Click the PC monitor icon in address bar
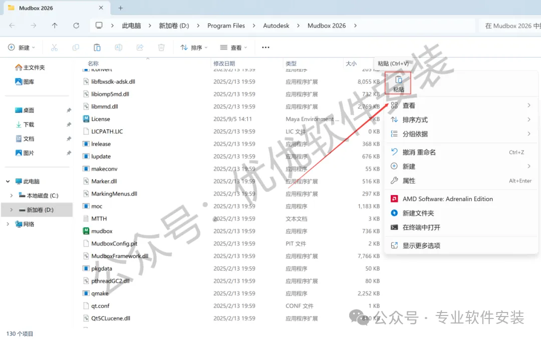This screenshot has width=541, height=339. pos(99,25)
